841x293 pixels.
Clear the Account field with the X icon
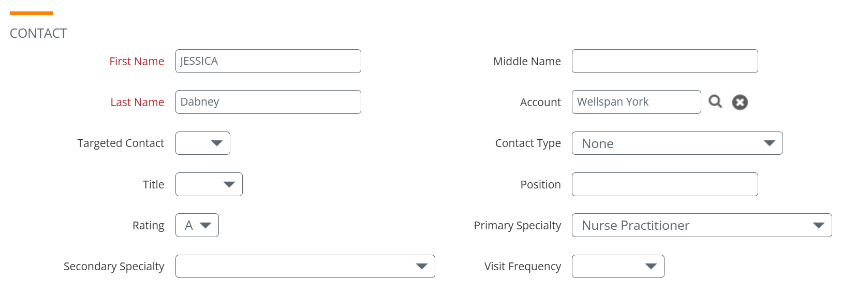tap(740, 102)
